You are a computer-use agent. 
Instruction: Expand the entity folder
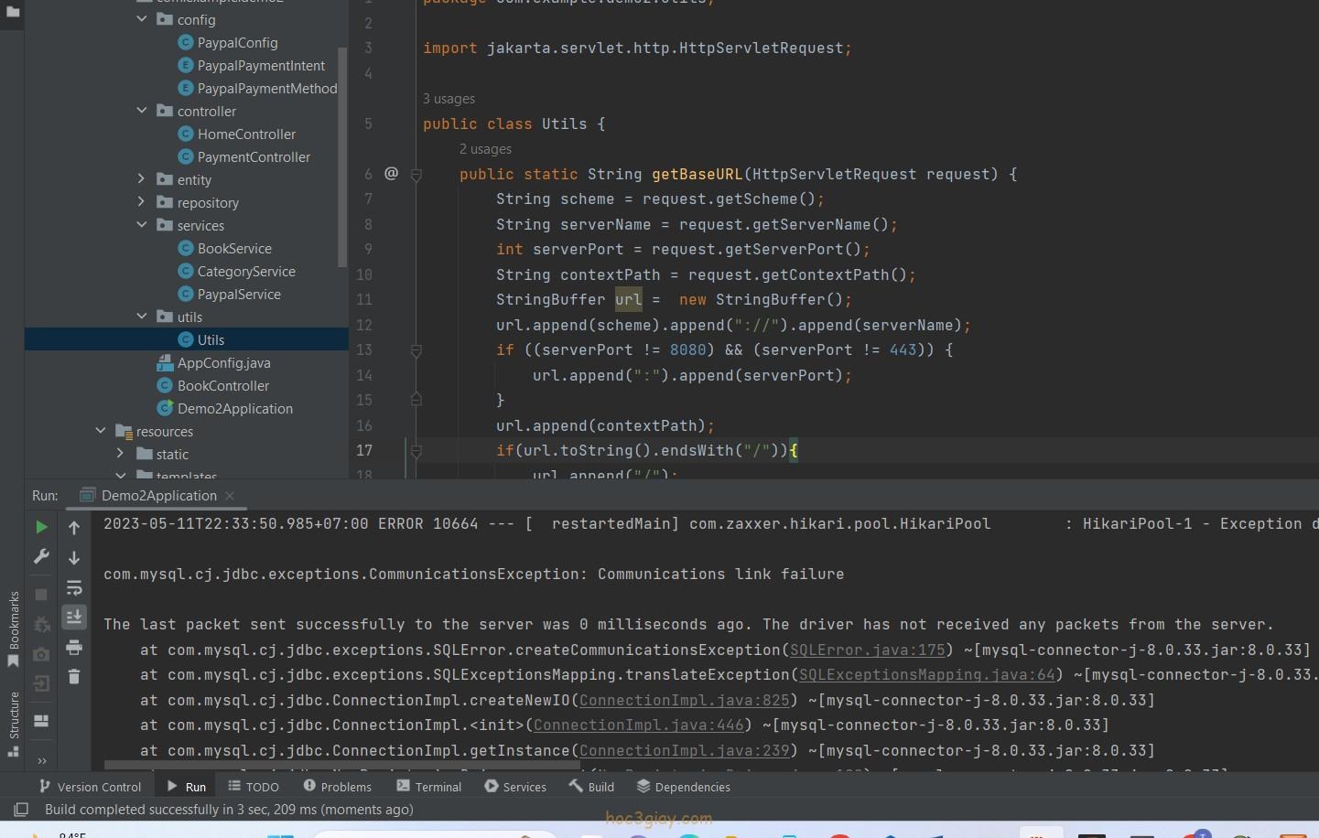(142, 179)
